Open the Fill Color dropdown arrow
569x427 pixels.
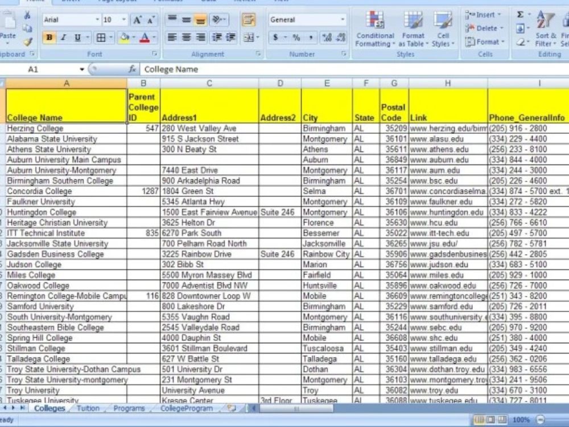click(134, 37)
